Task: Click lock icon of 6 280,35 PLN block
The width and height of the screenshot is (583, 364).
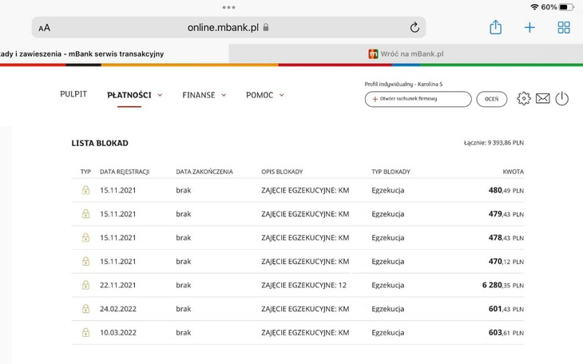Action: pos(85,285)
